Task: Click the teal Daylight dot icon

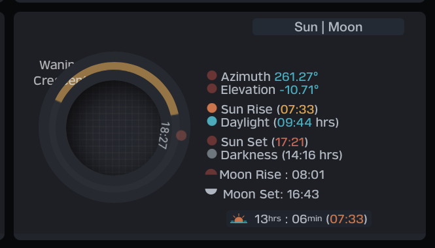Action: (x=212, y=121)
